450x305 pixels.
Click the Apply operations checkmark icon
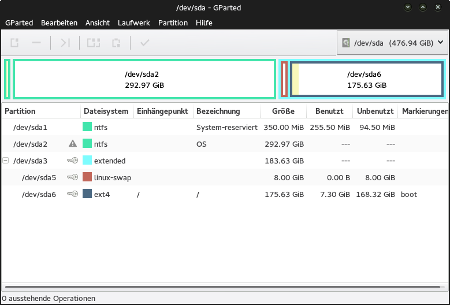(144, 43)
